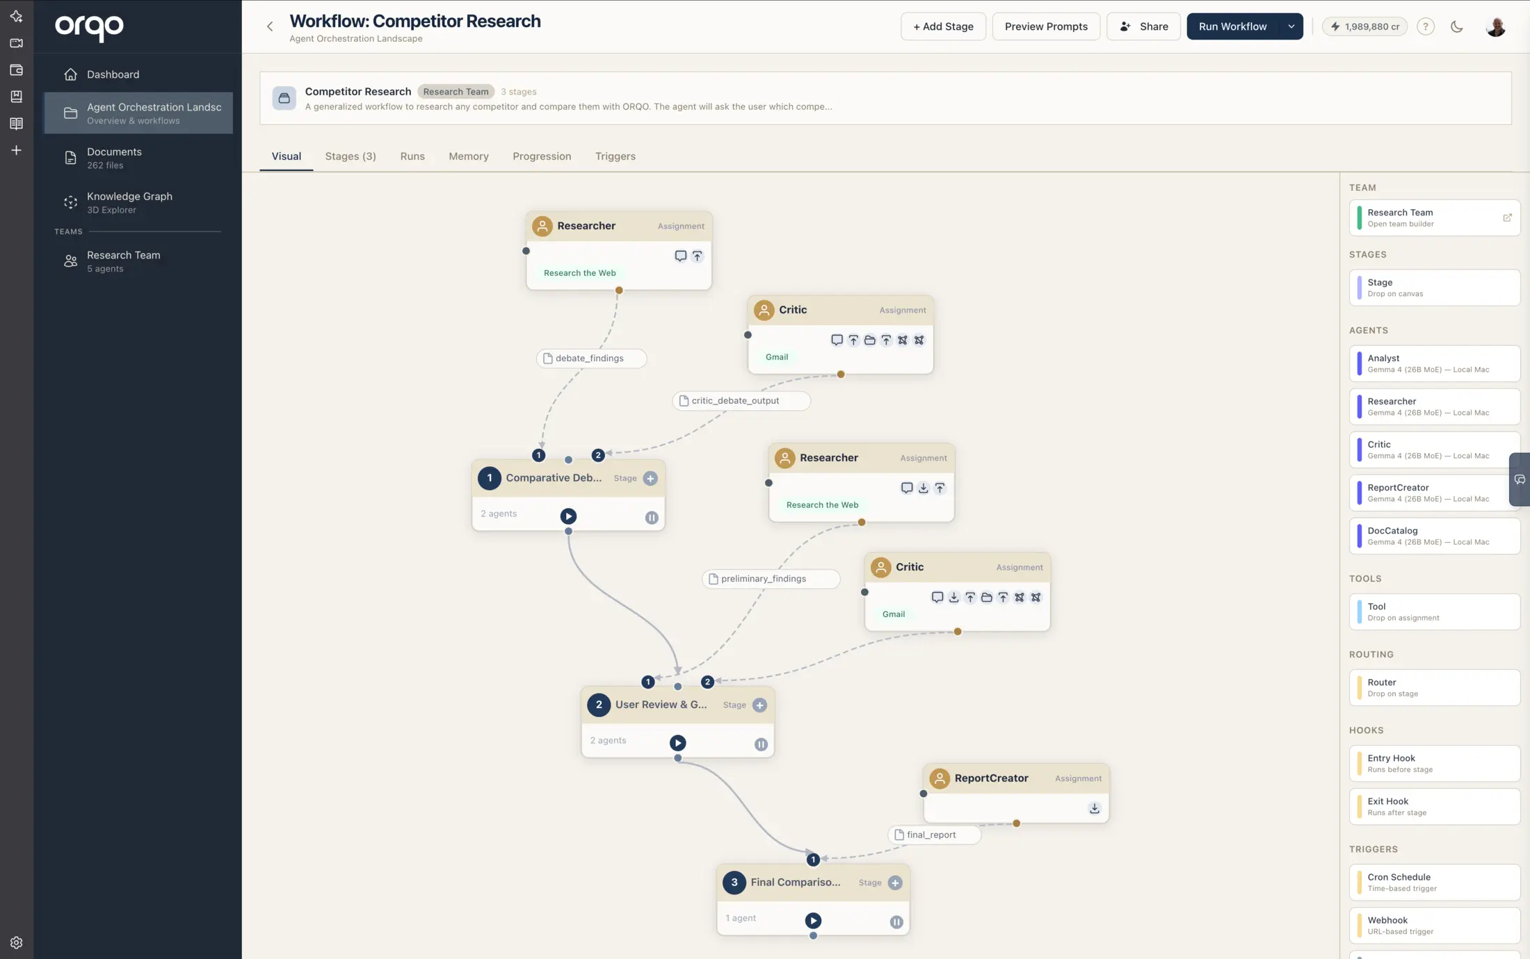Click Gmail tag on top Critic node
1530x959 pixels.
(776, 357)
